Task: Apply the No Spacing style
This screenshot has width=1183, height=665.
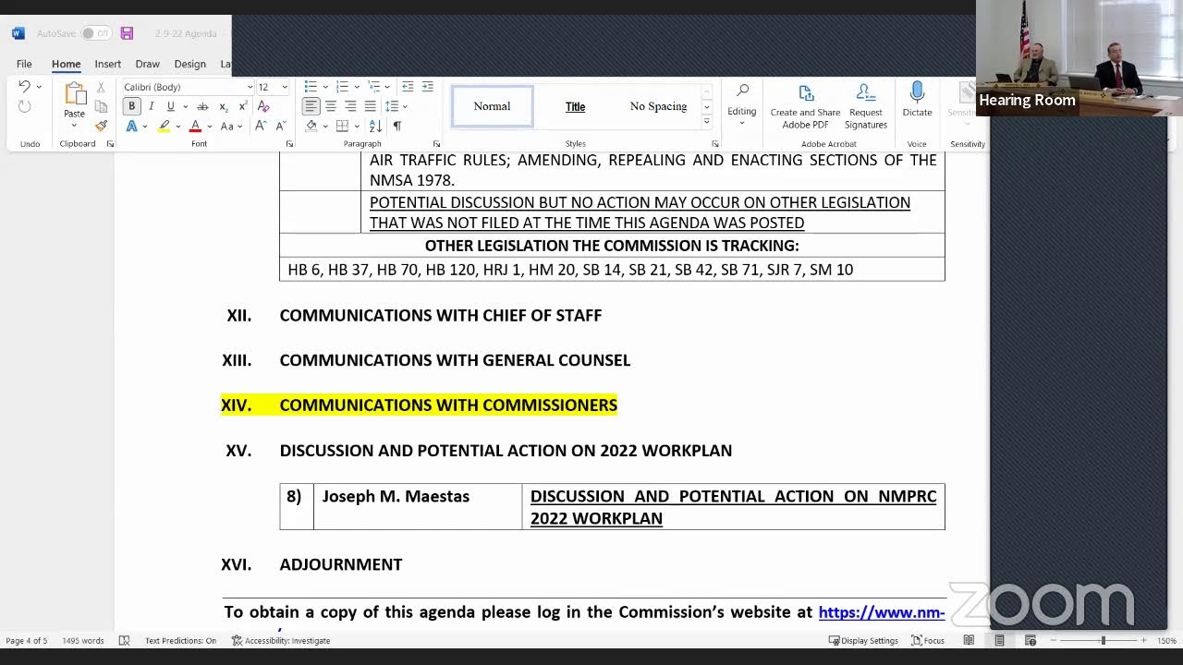Action: click(658, 106)
